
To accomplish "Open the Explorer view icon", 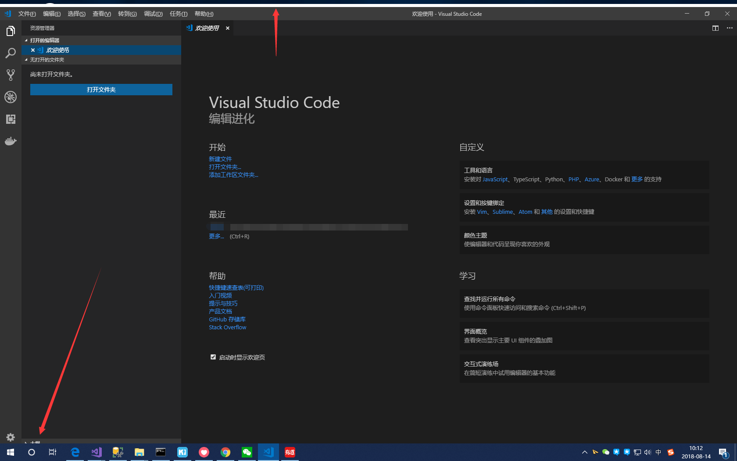I will point(11,31).
